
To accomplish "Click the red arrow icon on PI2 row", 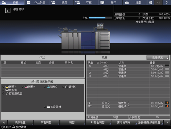I will pos(167,106).
